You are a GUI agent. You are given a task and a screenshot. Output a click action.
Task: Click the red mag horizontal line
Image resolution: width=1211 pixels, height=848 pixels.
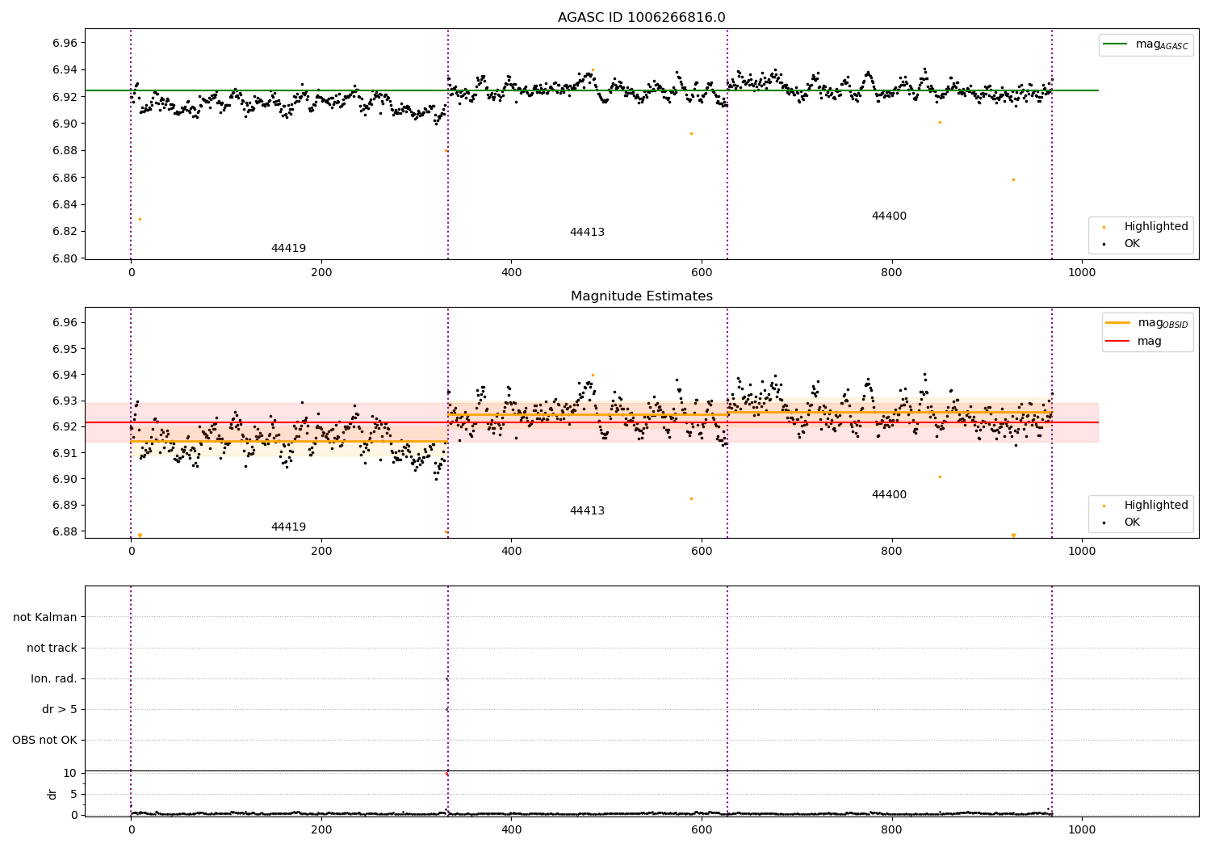click(591, 422)
